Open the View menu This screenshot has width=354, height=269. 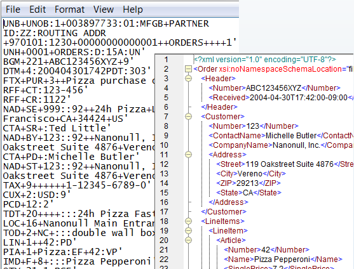pos(104,10)
